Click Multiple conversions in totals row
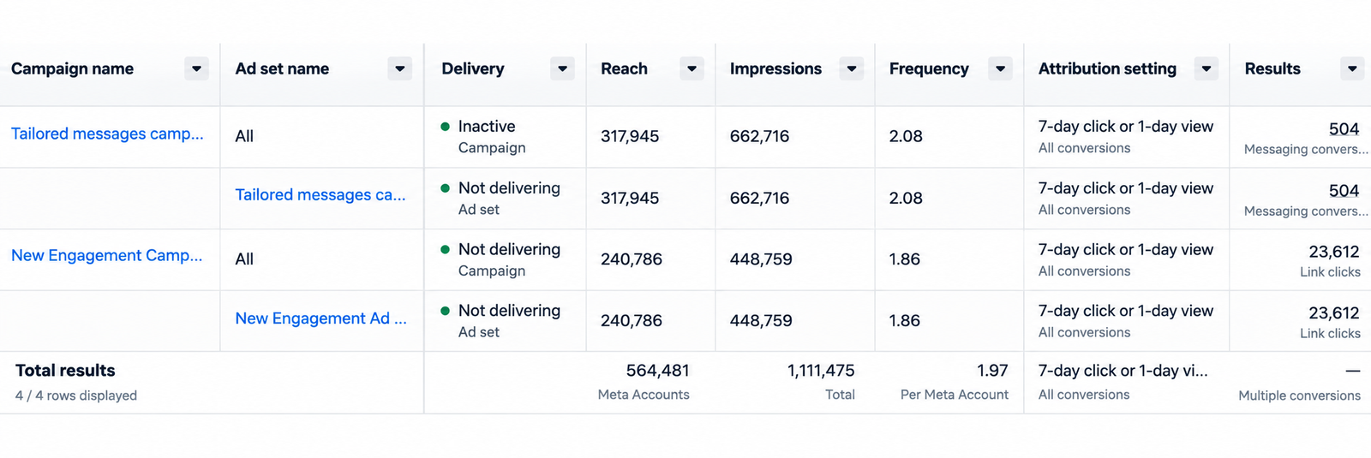 click(1299, 396)
